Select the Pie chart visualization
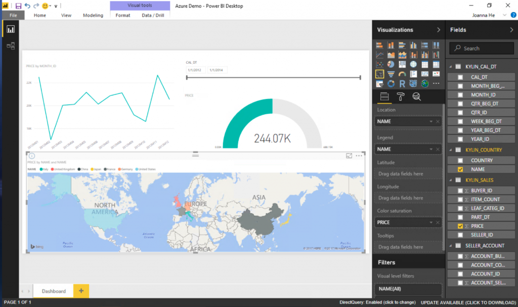This screenshot has height=307, width=518. [391, 64]
